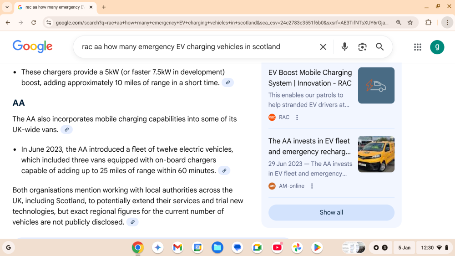View site information icon in address bar
The image size is (455, 256).
click(49, 22)
